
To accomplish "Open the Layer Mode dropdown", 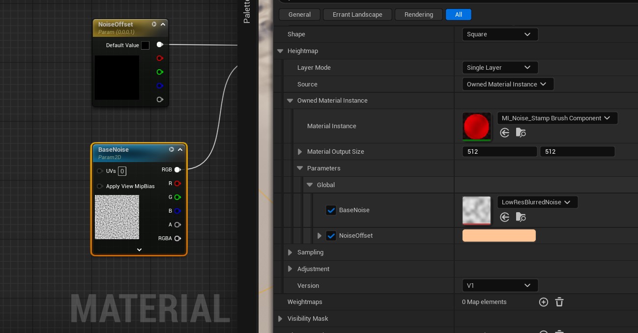I will [499, 68].
